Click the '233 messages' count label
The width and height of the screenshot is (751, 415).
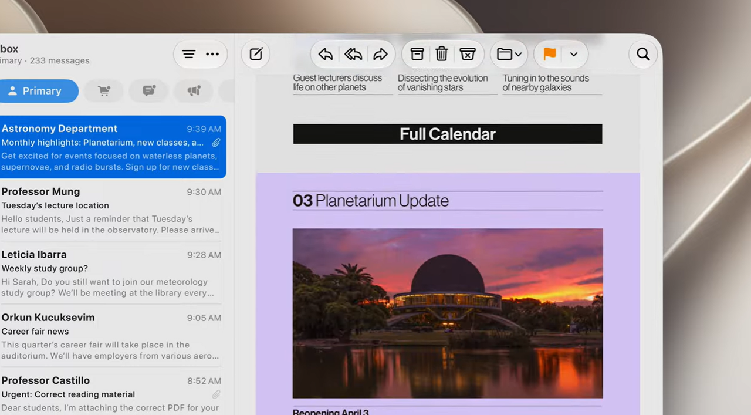60,60
